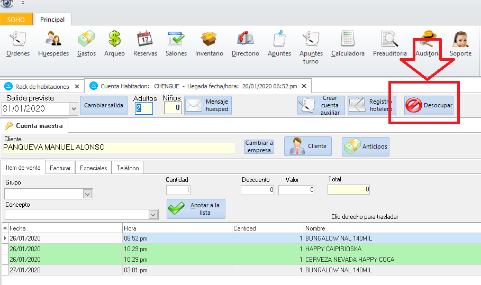
Task: Open Inventario box icon
Action: [209, 44]
